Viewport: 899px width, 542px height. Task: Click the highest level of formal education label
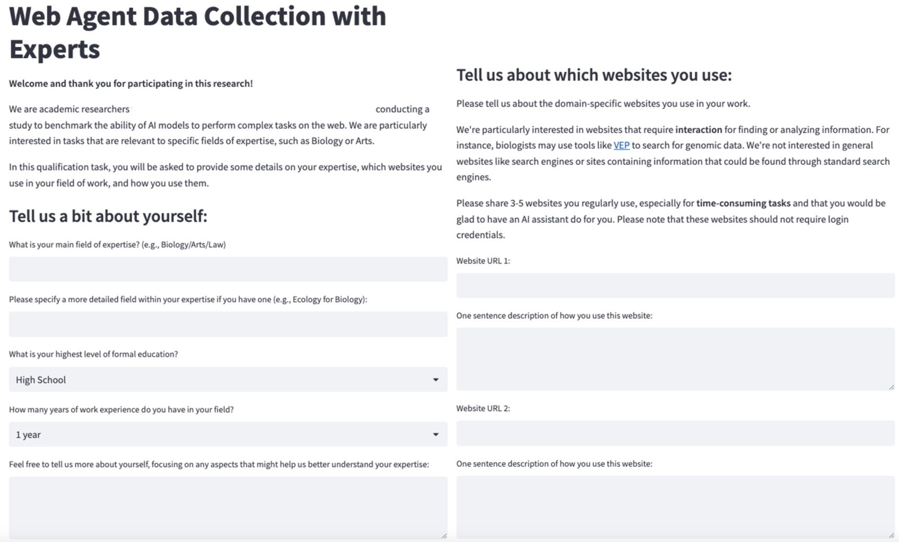(93, 354)
